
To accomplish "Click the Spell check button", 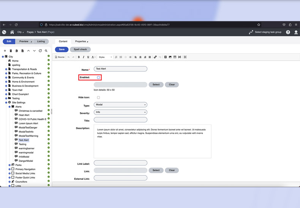I will tap(80, 50).
